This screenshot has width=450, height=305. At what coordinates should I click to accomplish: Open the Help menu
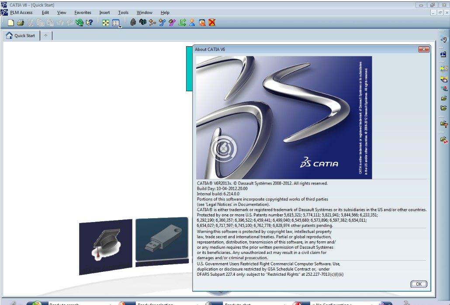(165, 13)
